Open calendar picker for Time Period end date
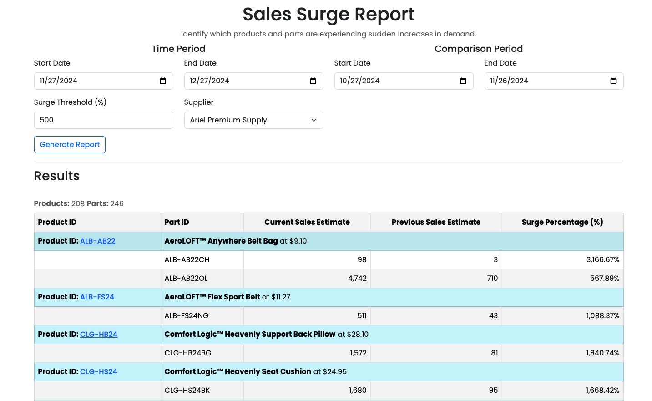The width and height of the screenshot is (652, 401). click(x=313, y=81)
